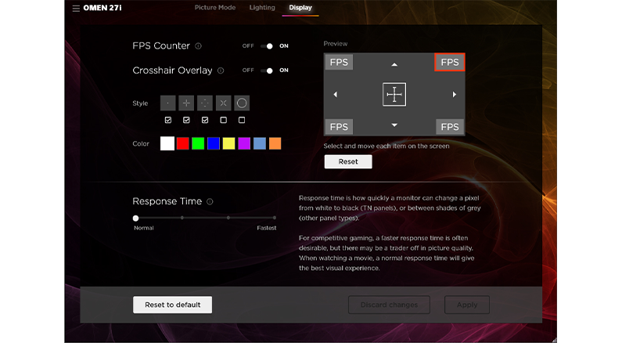Click the Reset button under the preview

pyautogui.click(x=348, y=161)
